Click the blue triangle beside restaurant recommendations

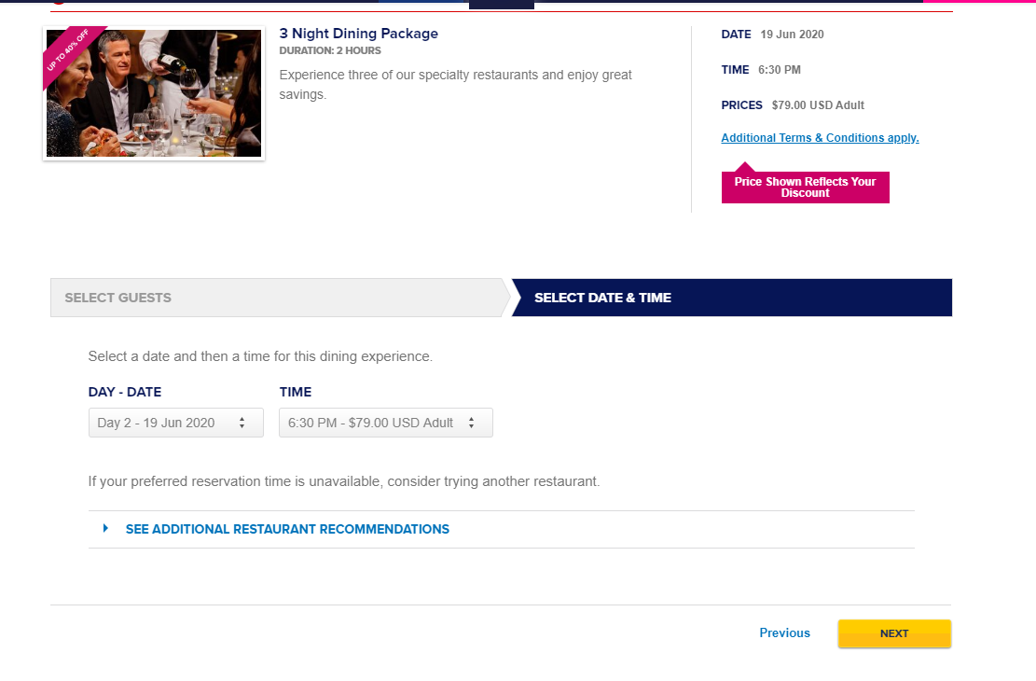[x=105, y=528]
